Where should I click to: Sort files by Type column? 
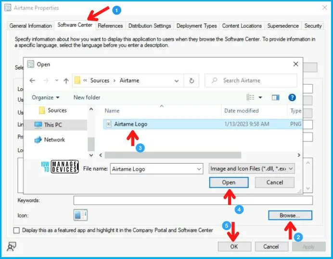pos(295,111)
